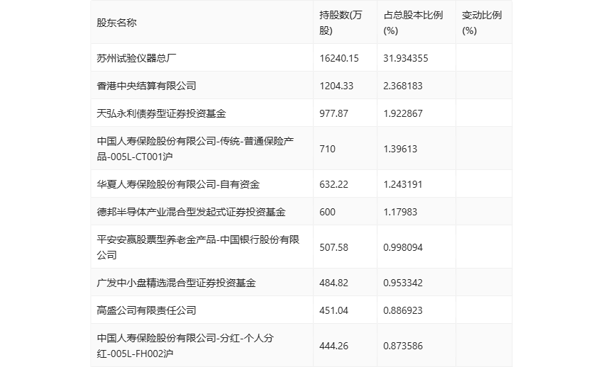Click the percentage 2.368183
Image resolution: width=603 pixels, height=367 pixels.
click(403, 86)
